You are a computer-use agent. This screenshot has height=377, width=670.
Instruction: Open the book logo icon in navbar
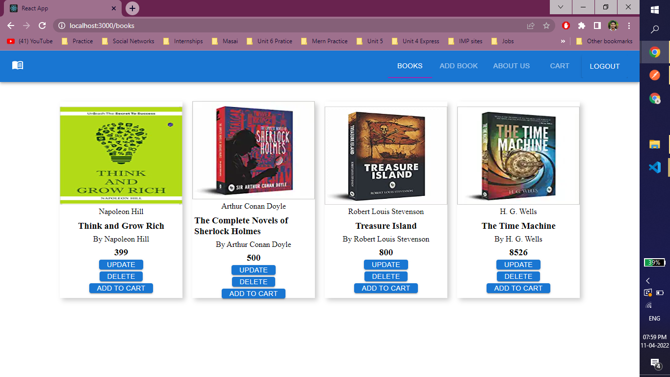tap(17, 65)
